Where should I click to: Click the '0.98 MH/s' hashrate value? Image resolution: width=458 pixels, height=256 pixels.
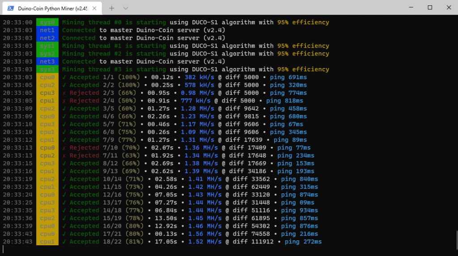(197, 93)
